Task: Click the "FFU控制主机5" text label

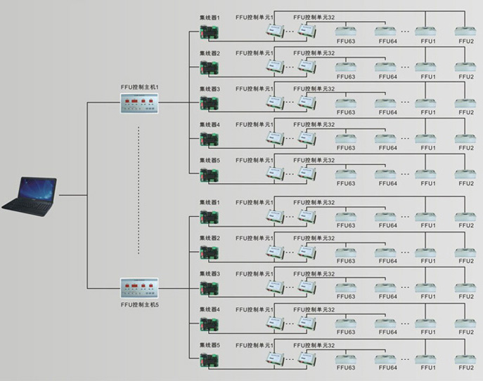Action: (x=139, y=305)
